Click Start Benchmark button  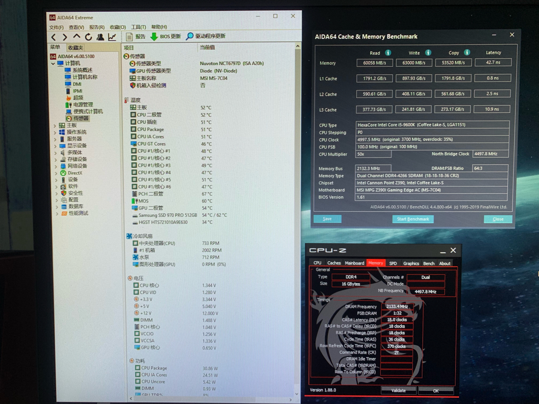[413, 219]
